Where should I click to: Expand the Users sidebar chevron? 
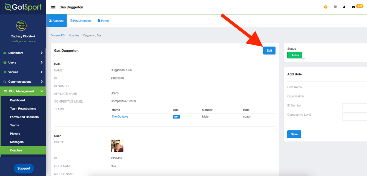(x=42, y=62)
